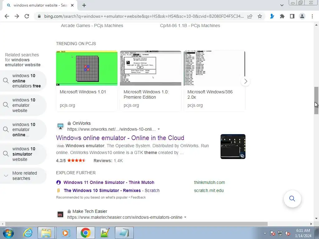Viewport: 319px width, 239px height.
Task: Expand More related searches
Action: pos(23,176)
